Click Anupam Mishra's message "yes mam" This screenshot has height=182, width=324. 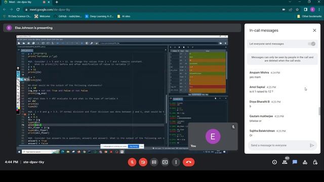click(x=255, y=77)
